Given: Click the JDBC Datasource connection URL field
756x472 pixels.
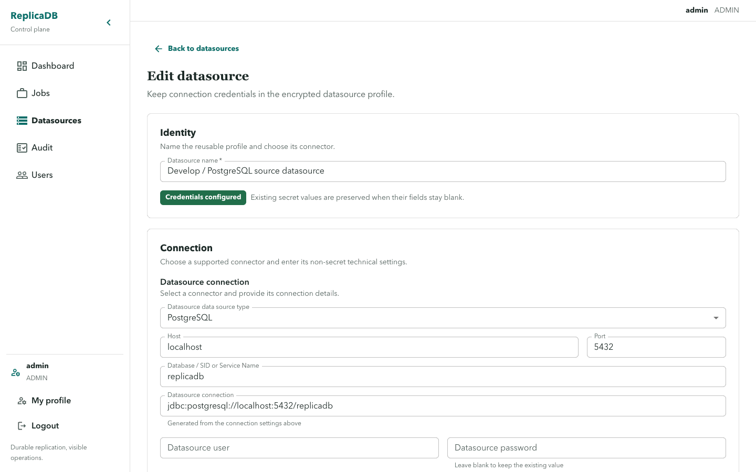Looking at the screenshot, I should click(x=443, y=406).
